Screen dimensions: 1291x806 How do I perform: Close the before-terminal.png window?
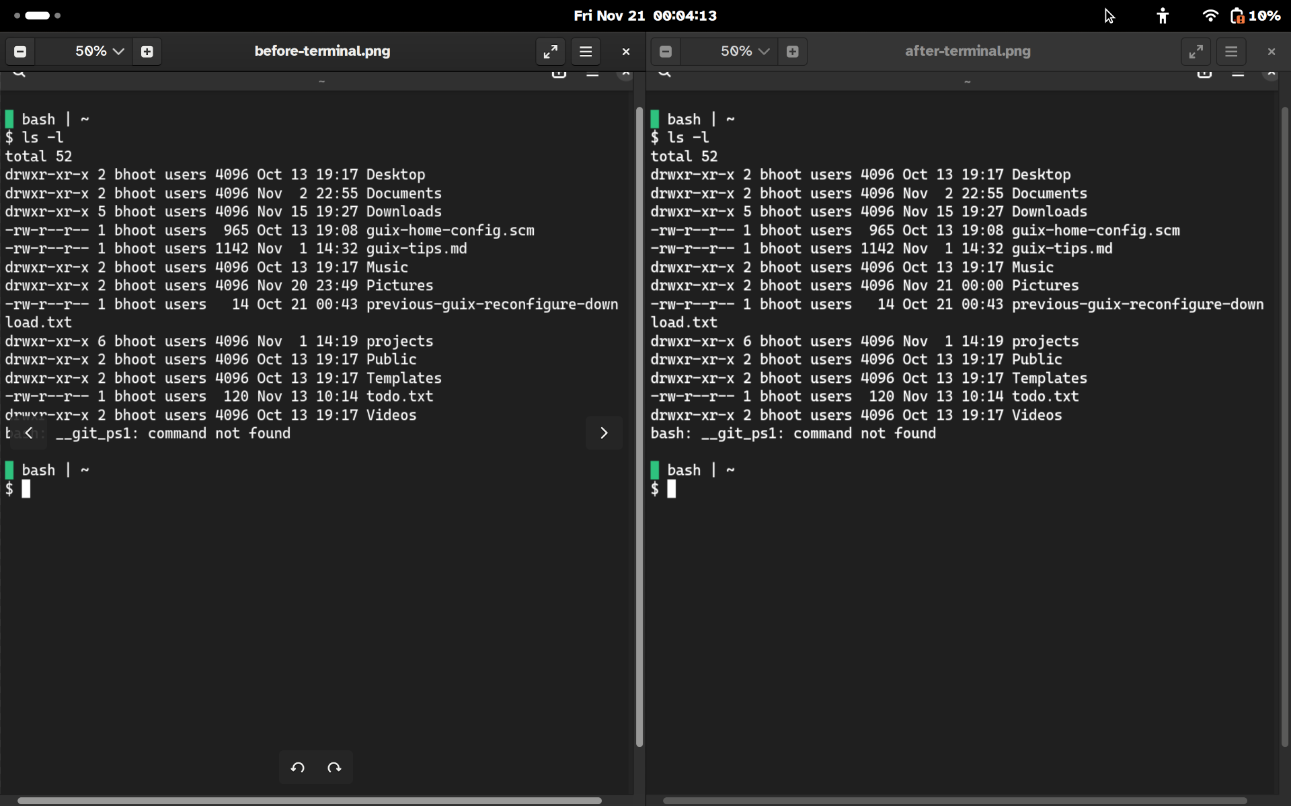click(626, 52)
